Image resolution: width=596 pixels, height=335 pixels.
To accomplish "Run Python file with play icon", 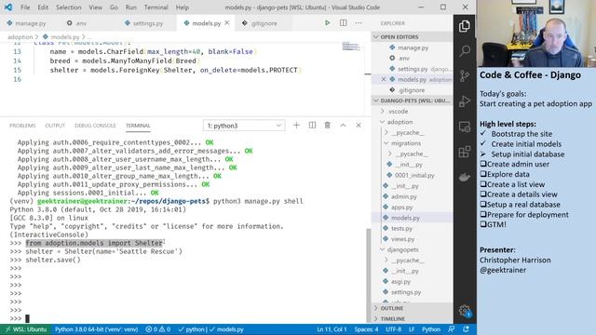I will click(x=327, y=23).
